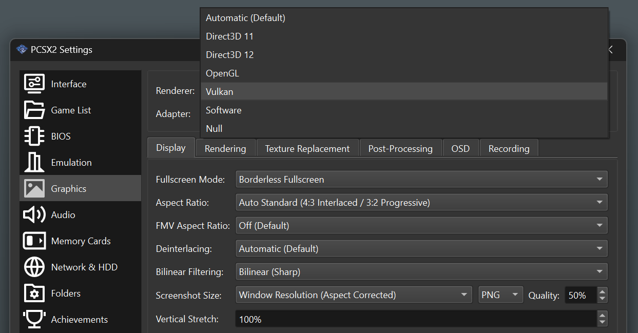The height and width of the screenshot is (333, 638).
Task: Switch to the Rendering tab
Action: tap(225, 148)
